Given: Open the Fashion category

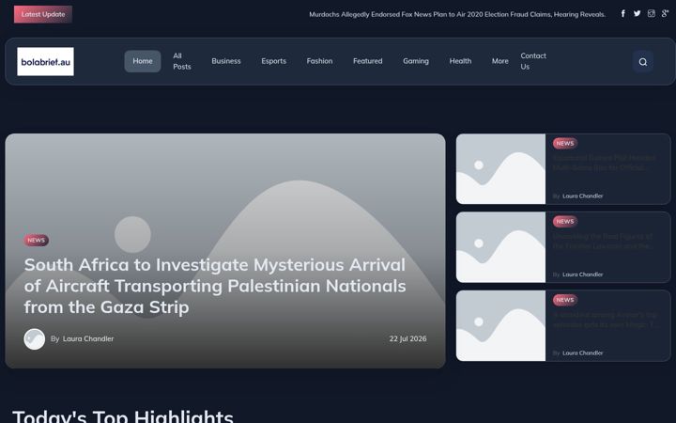Looking at the screenshot, I should tap(319, 61).
